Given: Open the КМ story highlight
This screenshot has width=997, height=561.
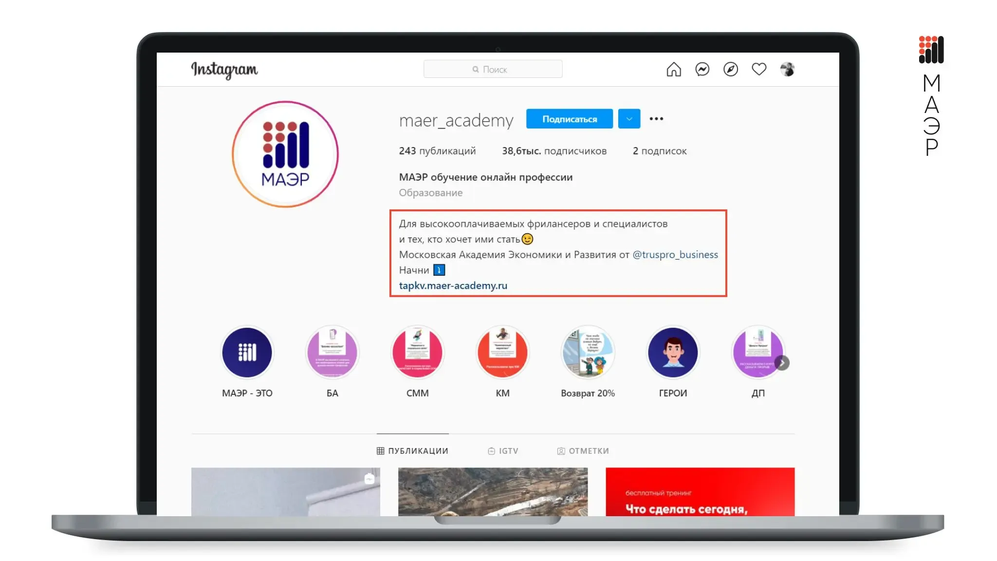Looking at the screenshot, I should pos(502,352).
